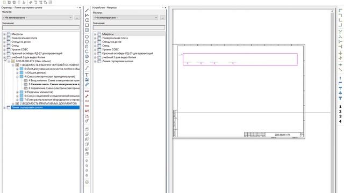Select Стенд in Devices navigator
Image resolution: width=344 pixels, height=193 pixels.
[106, 46]
